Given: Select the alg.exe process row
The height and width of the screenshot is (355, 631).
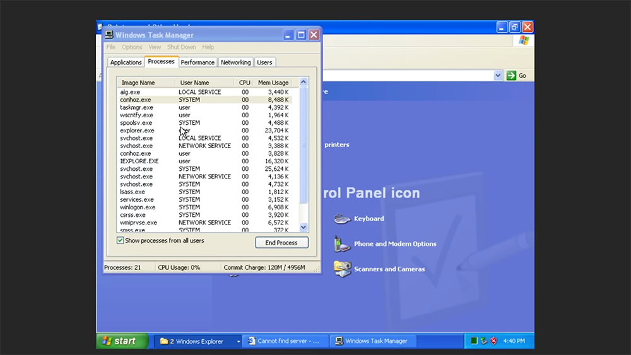Looking at the screenshot, I should (204, 92).
